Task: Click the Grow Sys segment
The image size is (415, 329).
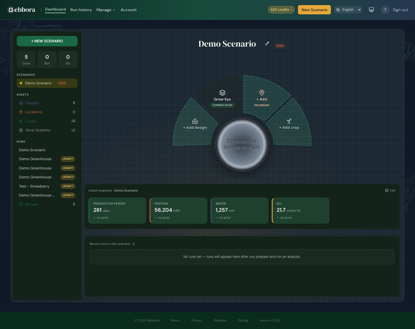Action: [x=222, y=99]
